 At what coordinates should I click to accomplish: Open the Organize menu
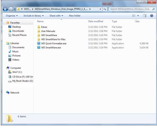tap(12, 16)
